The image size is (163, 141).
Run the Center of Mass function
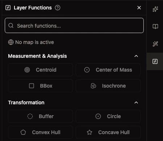pos(108,70)
